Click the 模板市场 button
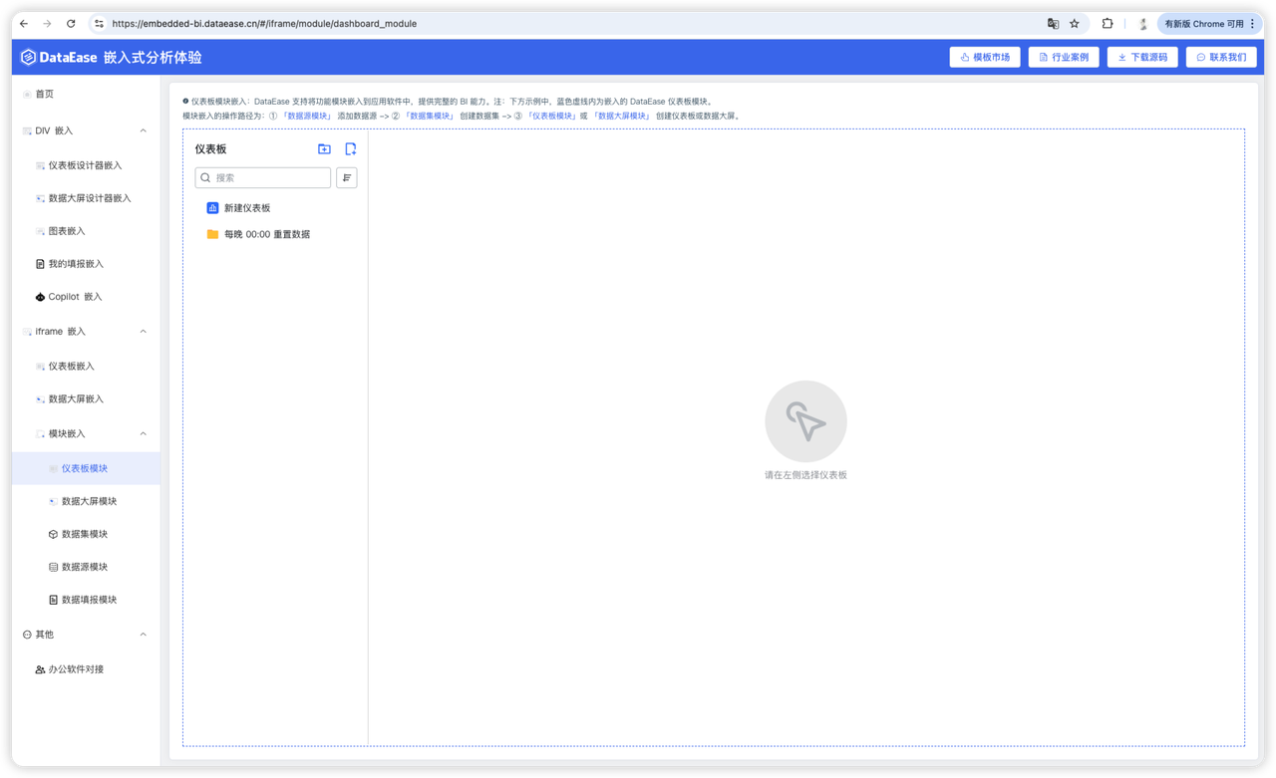Image resolution: width=1276 pixels, height=778 pixels. click(x=984, y=58)
